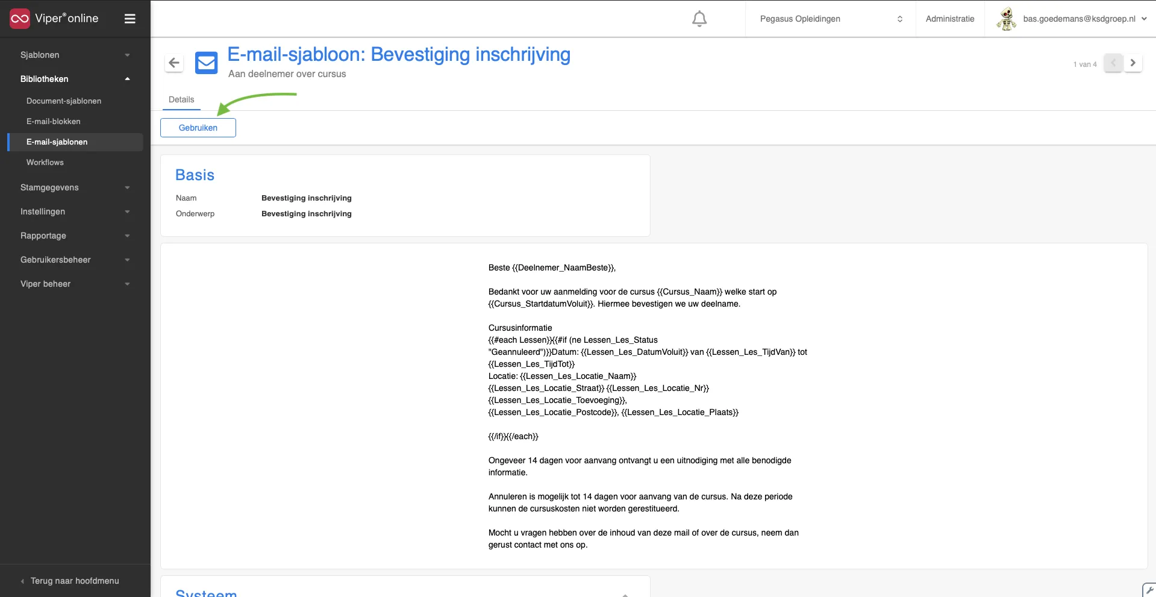This screenshot has height=597, width=1156.
Task: Click the e-mail envelope icon
Action: tap(206, 63)
